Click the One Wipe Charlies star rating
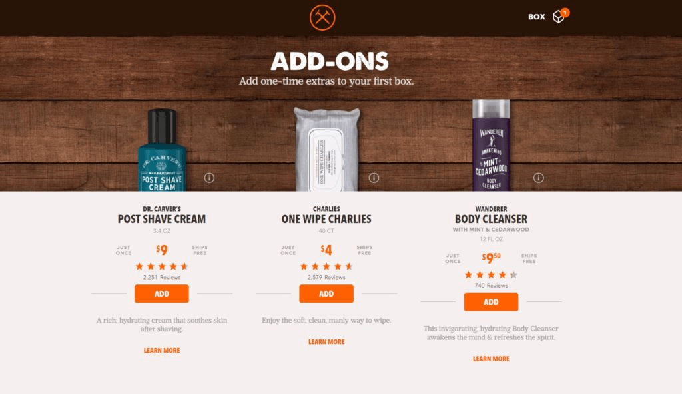Screen dimensions: 682x394 click(326, 266)
